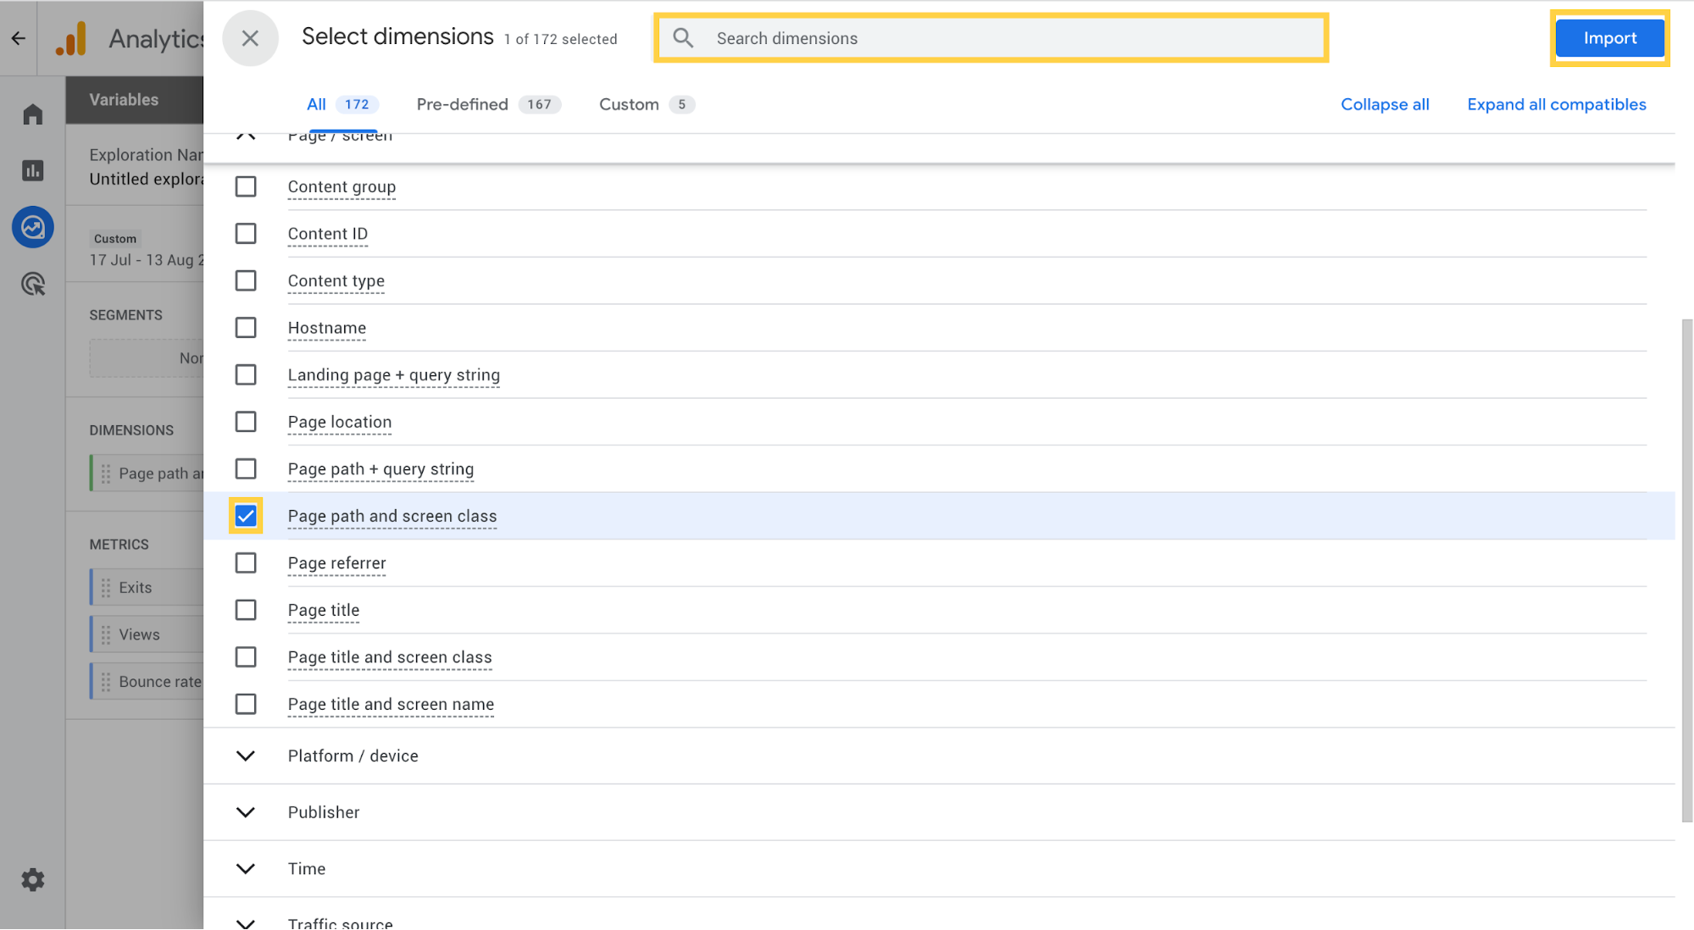This screenshot has height=930, width=1694.
Task: Open the Admin settings gear icon
Action: click(x=32, y=879)
